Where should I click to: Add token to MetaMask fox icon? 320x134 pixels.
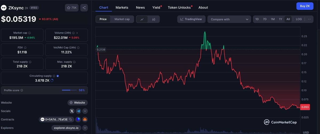point(85,119)
